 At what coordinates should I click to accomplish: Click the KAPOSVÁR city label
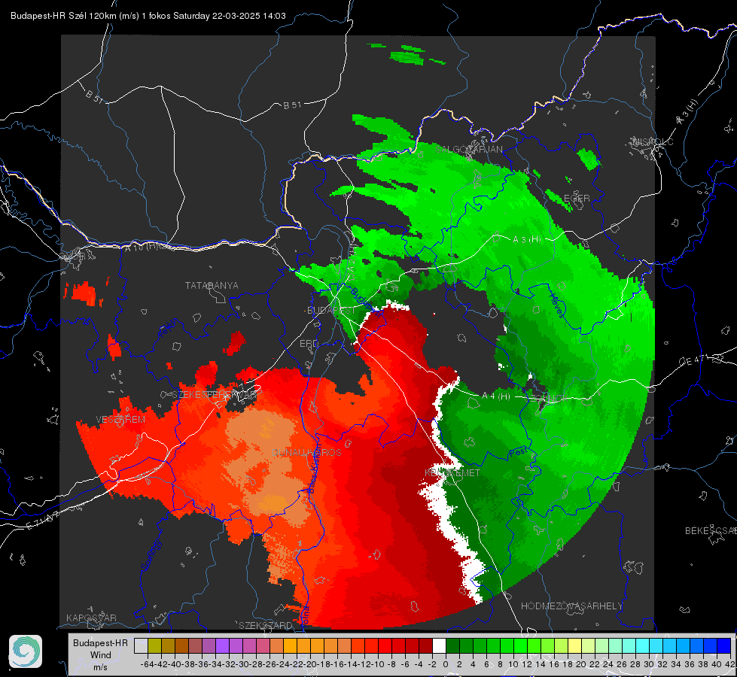point(91,618)
